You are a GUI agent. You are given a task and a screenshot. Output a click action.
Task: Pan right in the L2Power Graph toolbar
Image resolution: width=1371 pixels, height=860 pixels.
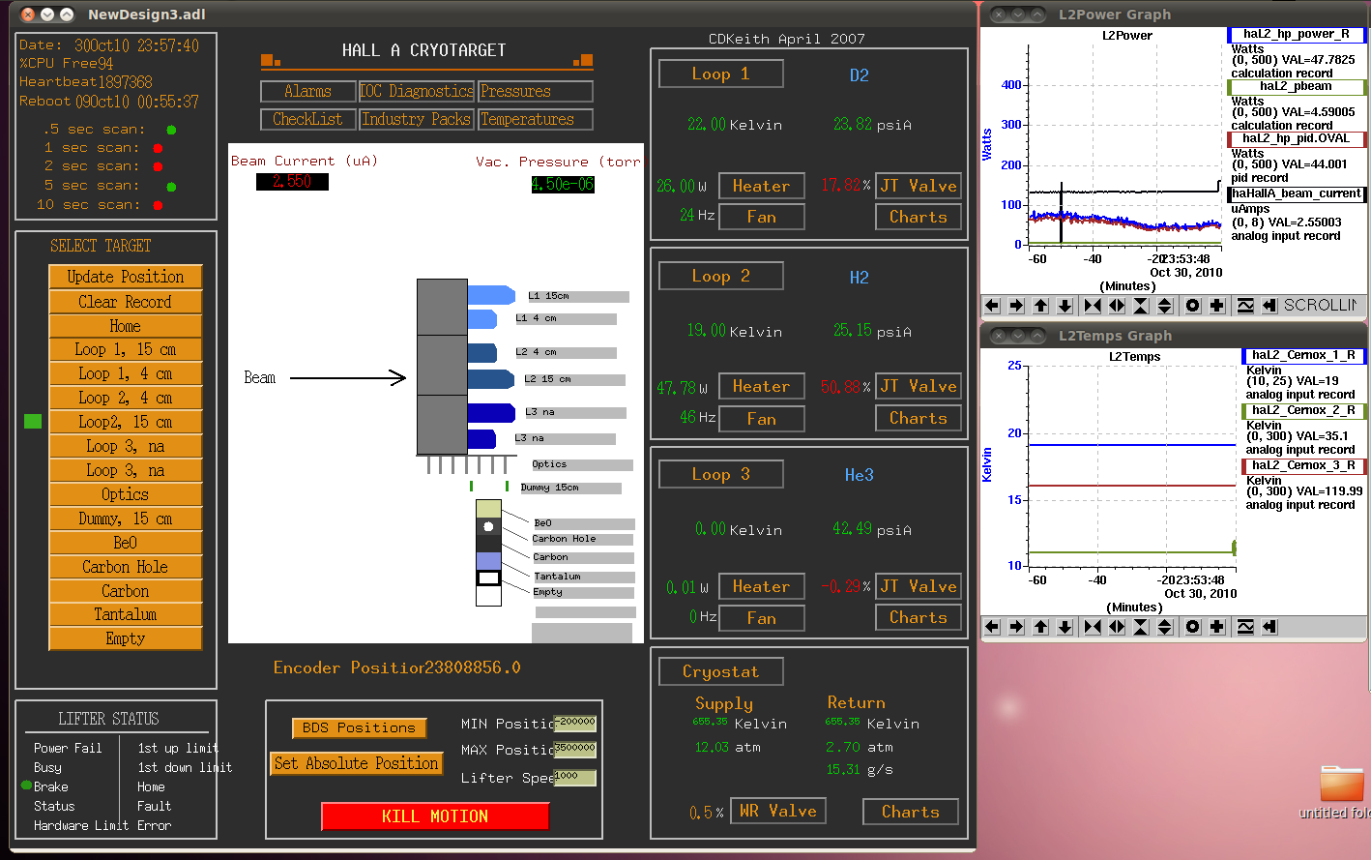pyautogui.click(x=1016, y=306)
